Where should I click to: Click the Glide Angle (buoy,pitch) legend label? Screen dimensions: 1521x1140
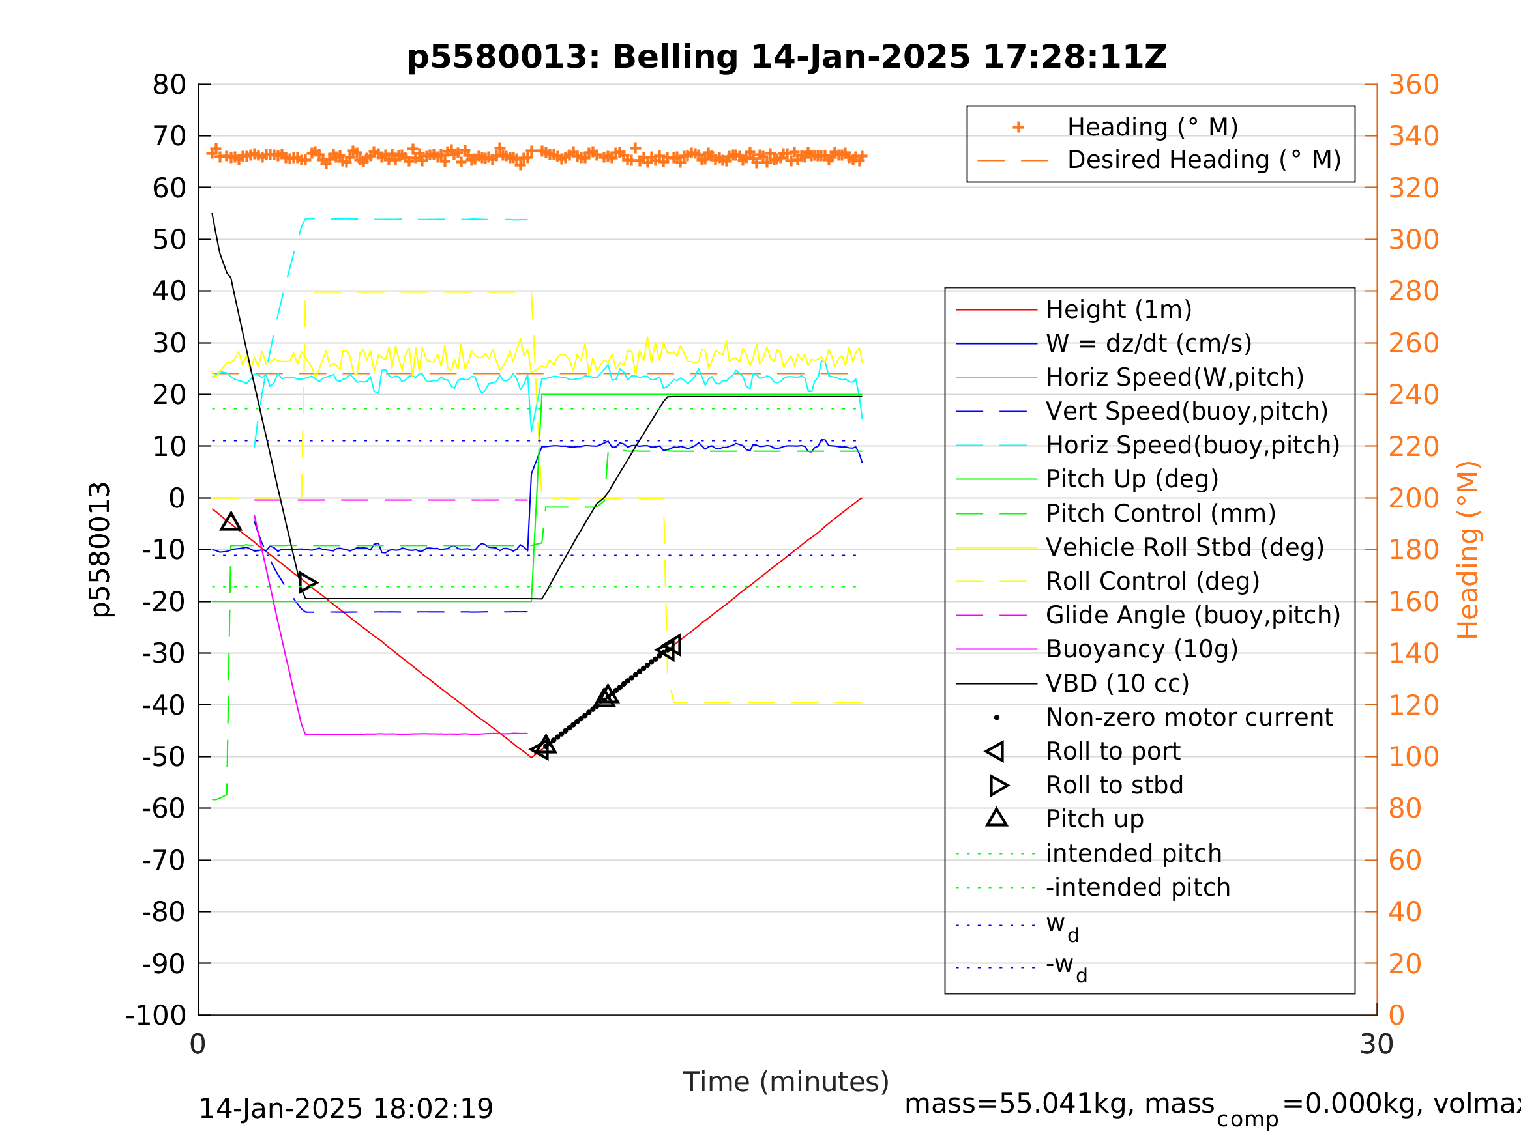point(1193,615)
